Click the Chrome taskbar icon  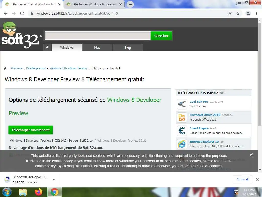click(54, 192)
